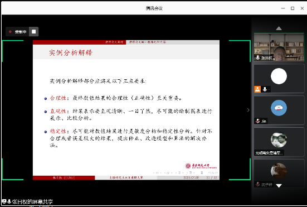Stop the recording with the square button
The height and width of the screenshot is (207, 307).
[33, 32]
